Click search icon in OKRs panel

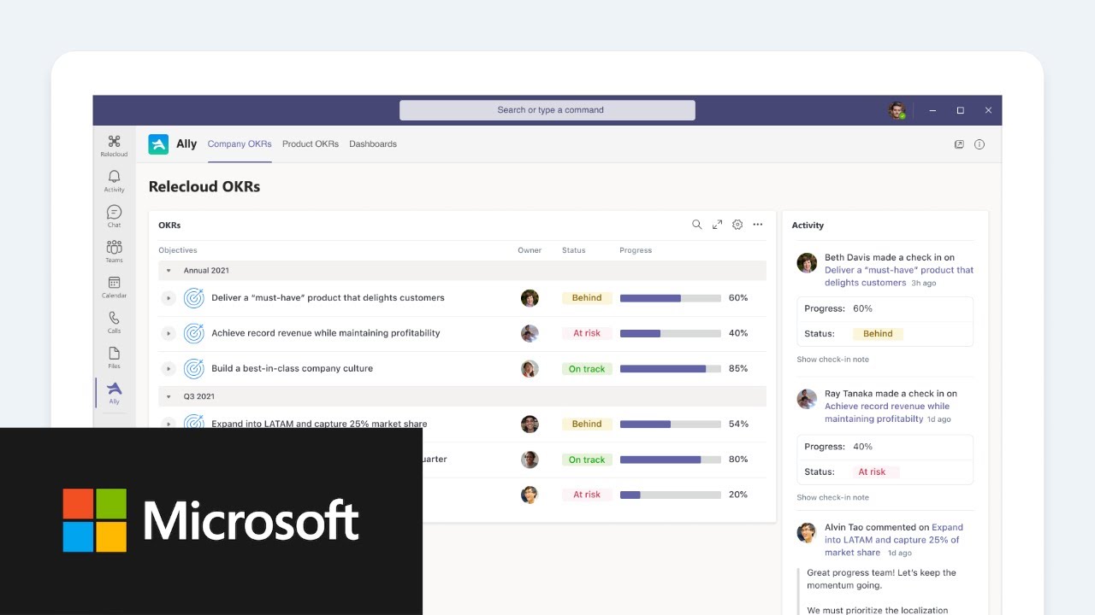click(696, 225)
